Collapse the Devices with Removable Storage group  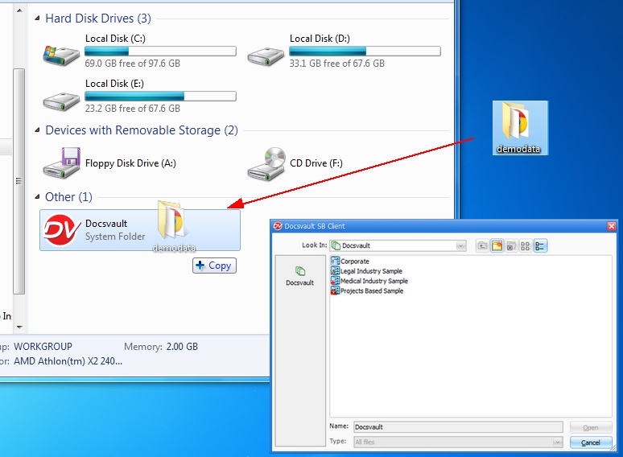coord(37,130)
